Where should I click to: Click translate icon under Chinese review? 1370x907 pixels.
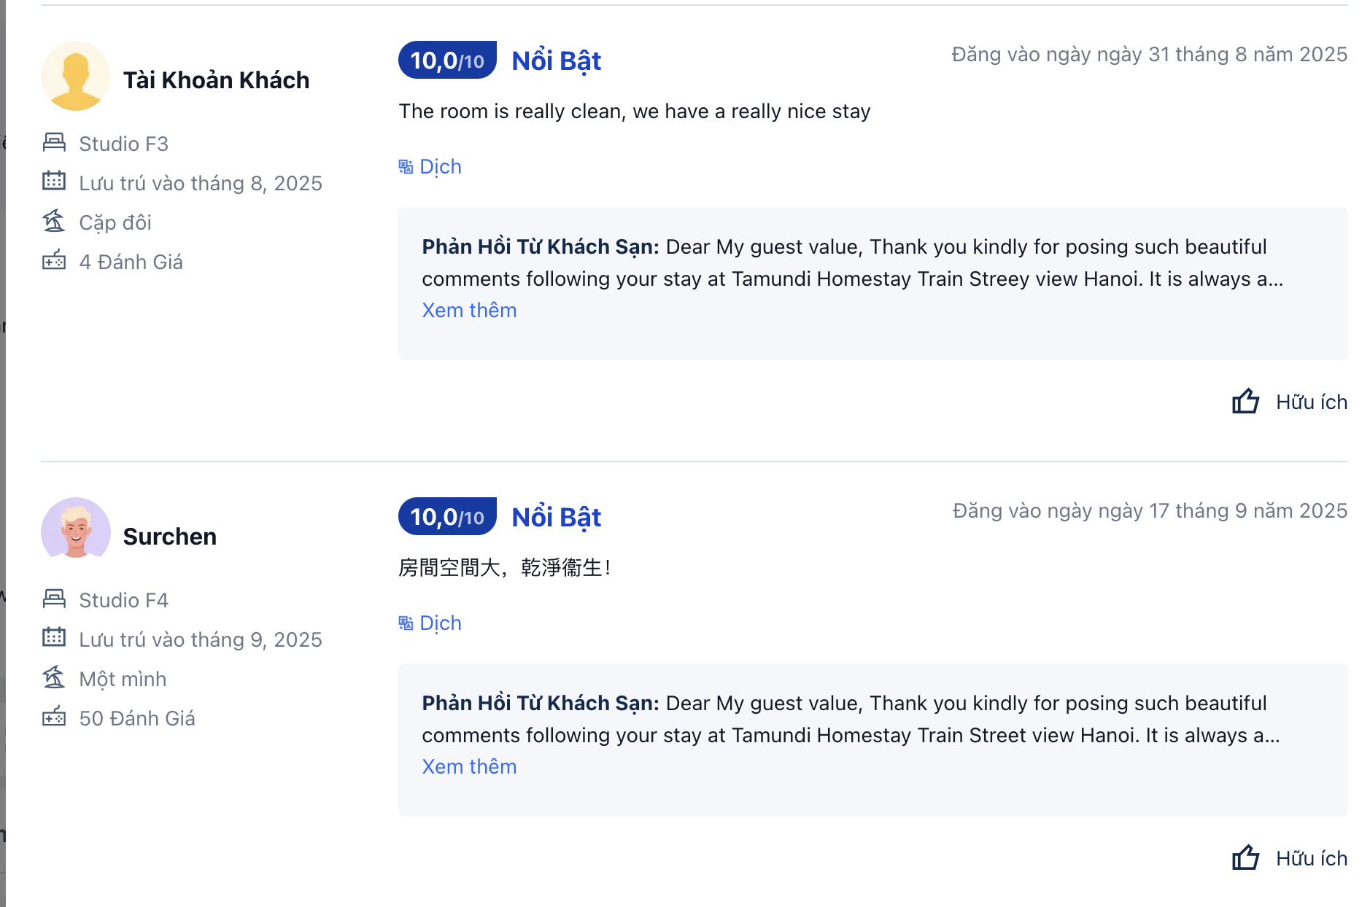(x=406, y=623)
